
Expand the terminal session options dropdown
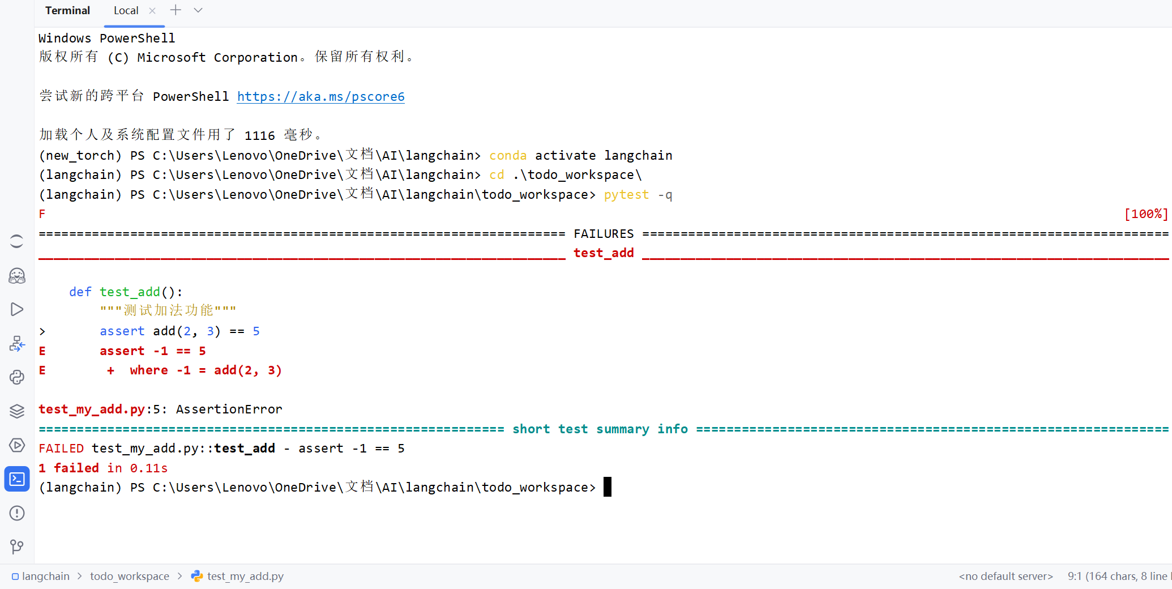click(x=198, y=10)
